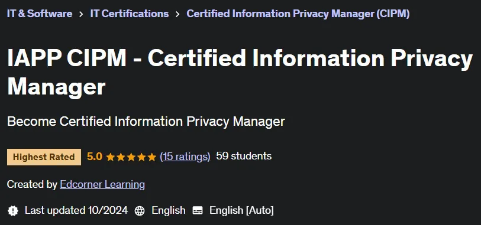
Task: Click the English label beside the globe
Action: click(x=169, y=211)
